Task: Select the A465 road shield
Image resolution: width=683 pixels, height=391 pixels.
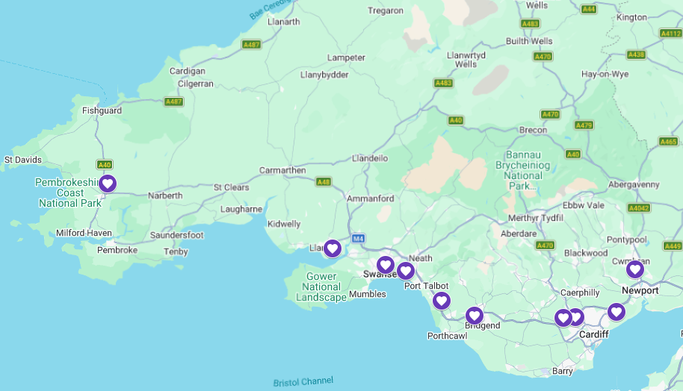Action: [x=668, y=141]
